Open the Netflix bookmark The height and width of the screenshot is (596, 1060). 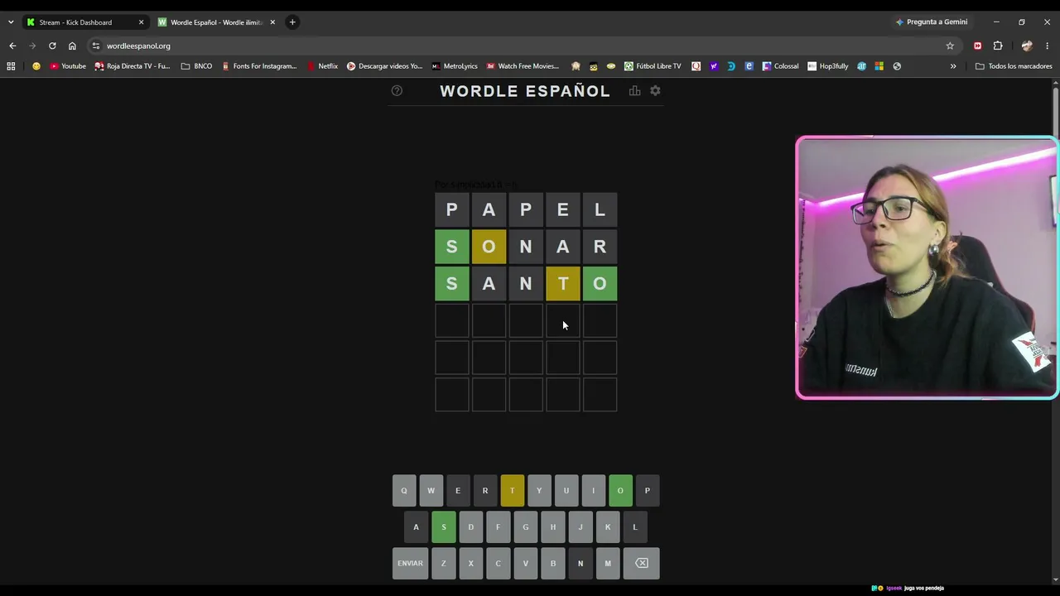[322, 66]
